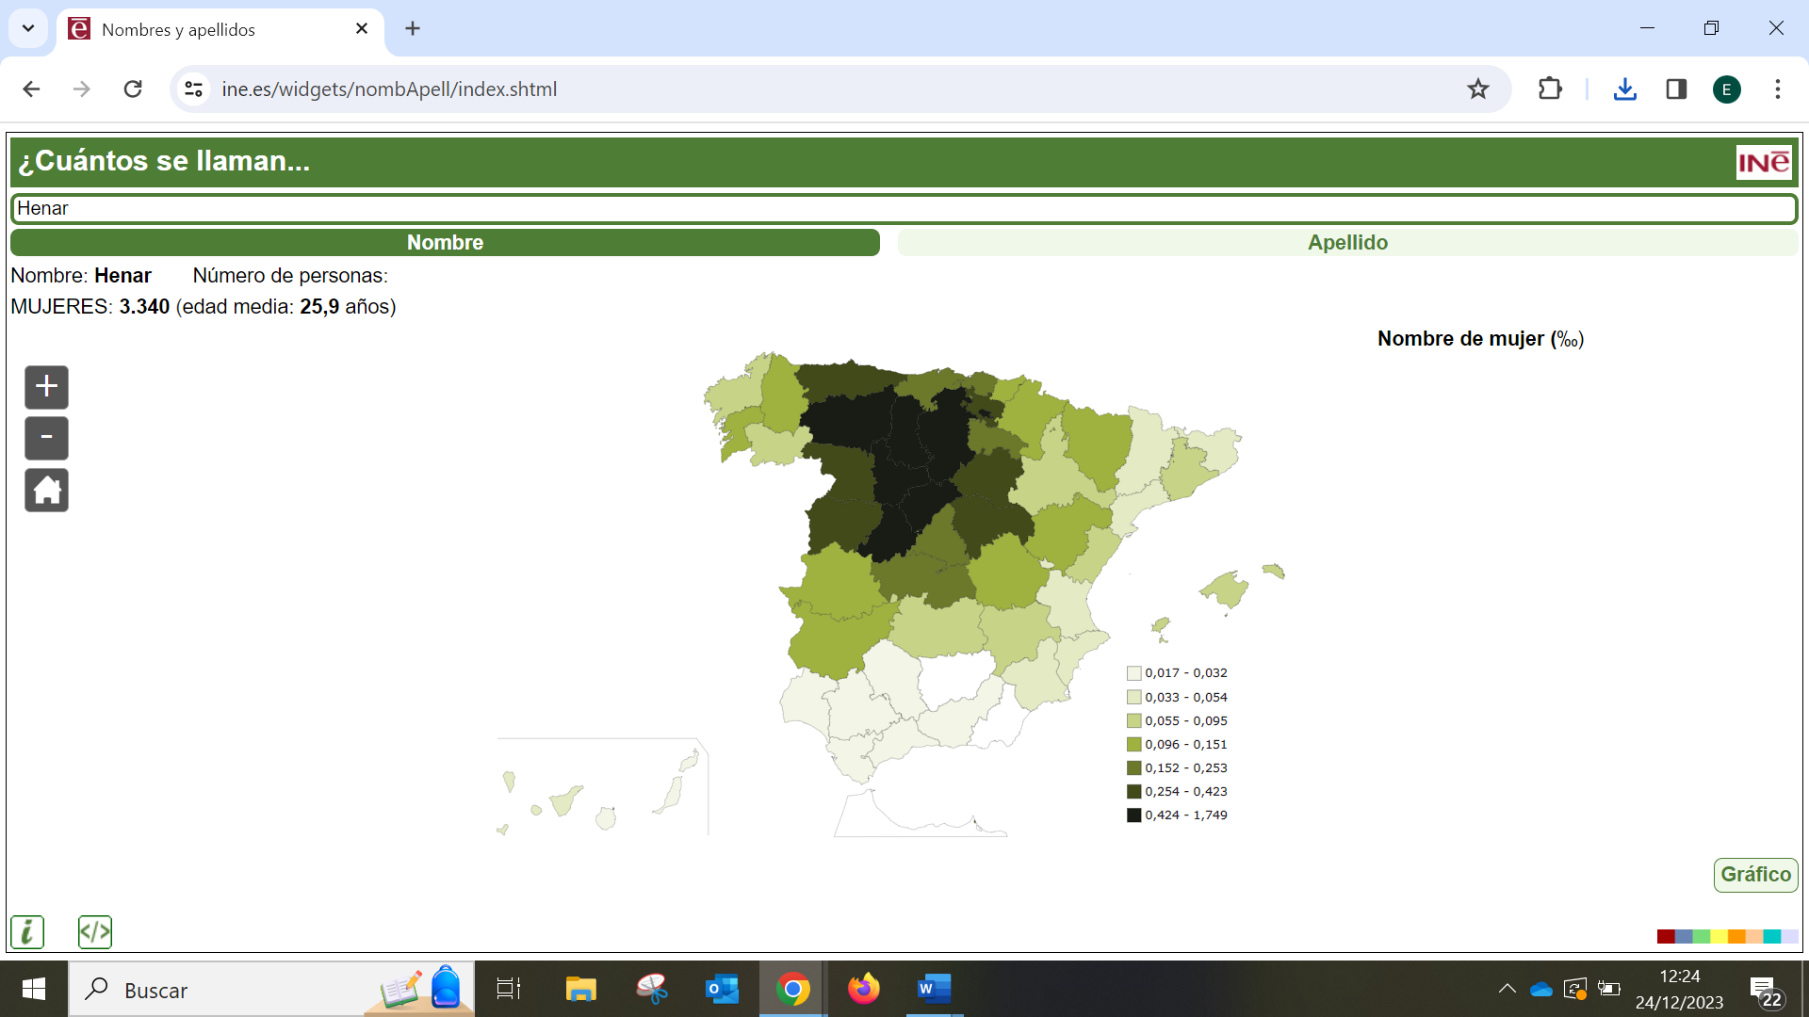Open Chrome downloads icon

click(1624, 89)
